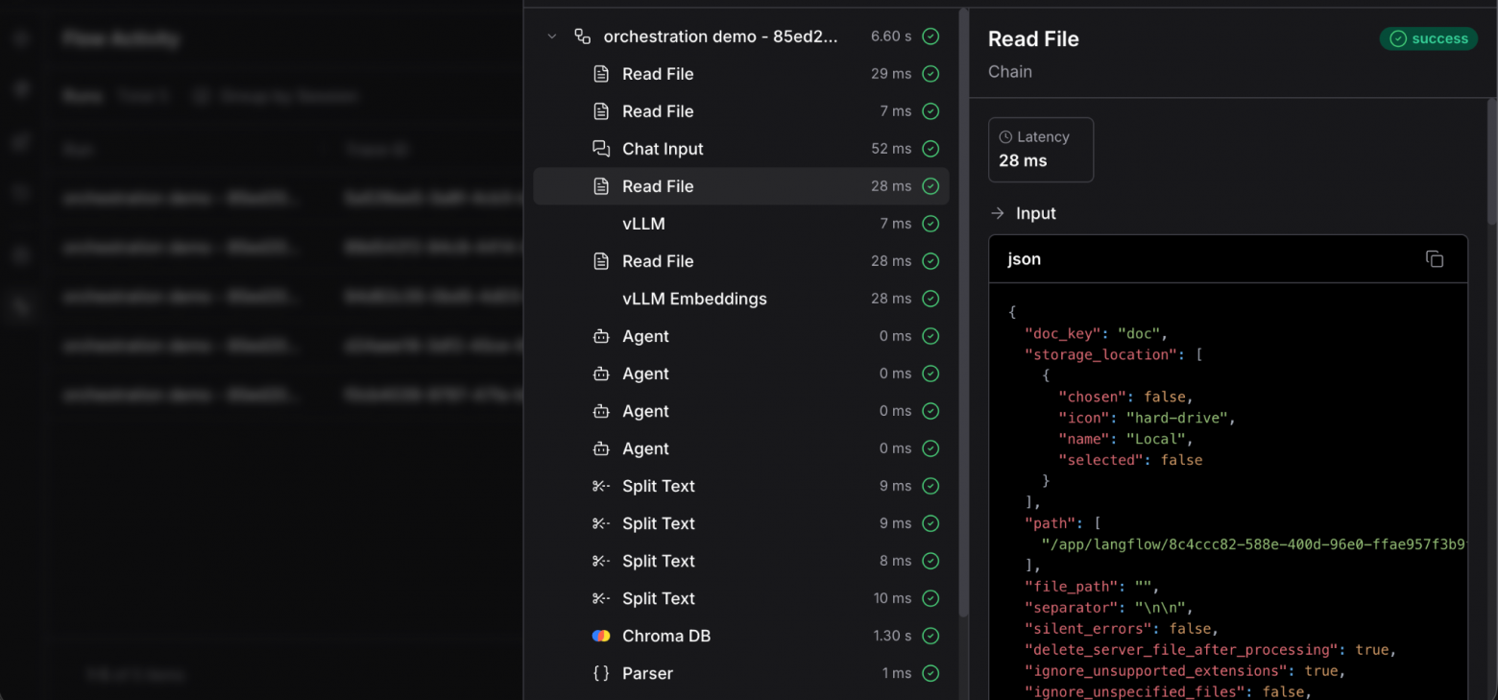Click the 52 ms duration of Chat Input
Image resolution: width=1498 pixels, height=700 pixels.
891,149
